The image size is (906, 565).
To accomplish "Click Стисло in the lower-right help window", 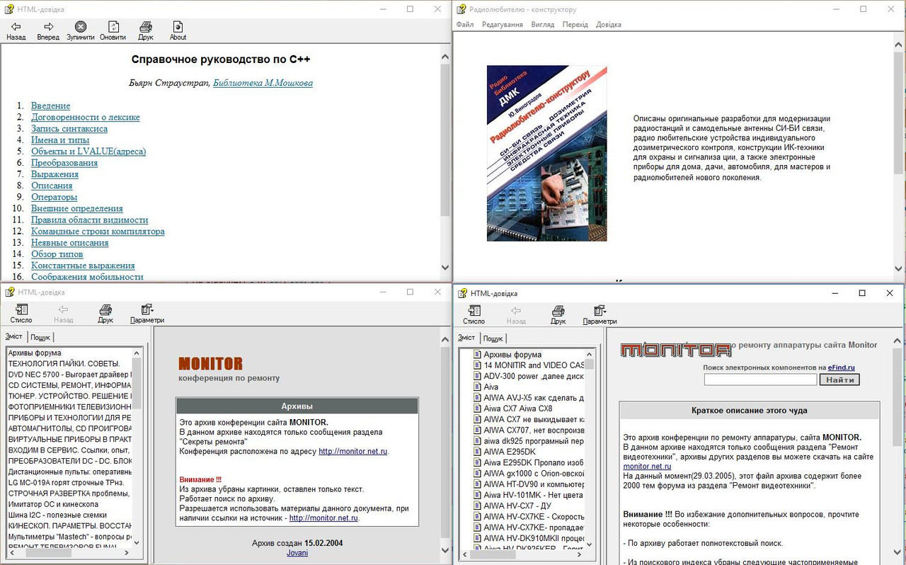I will [x=474, y=315].
